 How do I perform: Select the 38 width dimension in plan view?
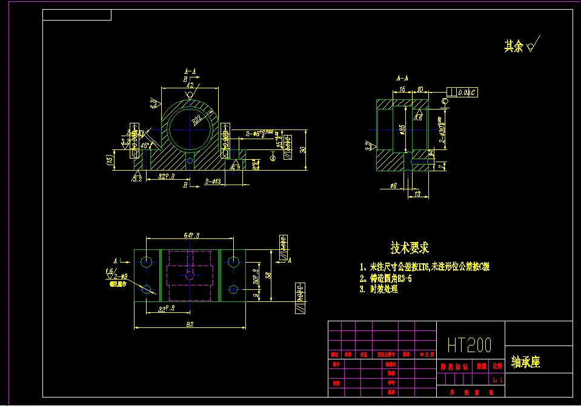pos(268,275)
